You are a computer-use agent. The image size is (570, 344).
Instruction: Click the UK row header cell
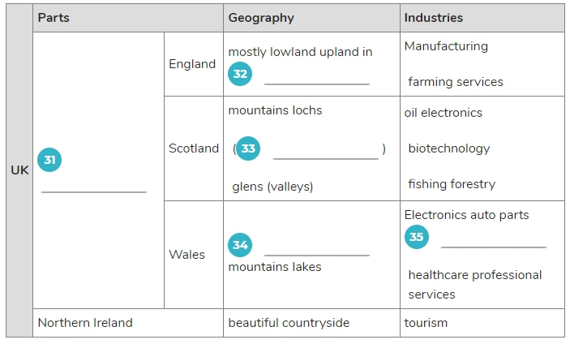click(x=19, y=170)
